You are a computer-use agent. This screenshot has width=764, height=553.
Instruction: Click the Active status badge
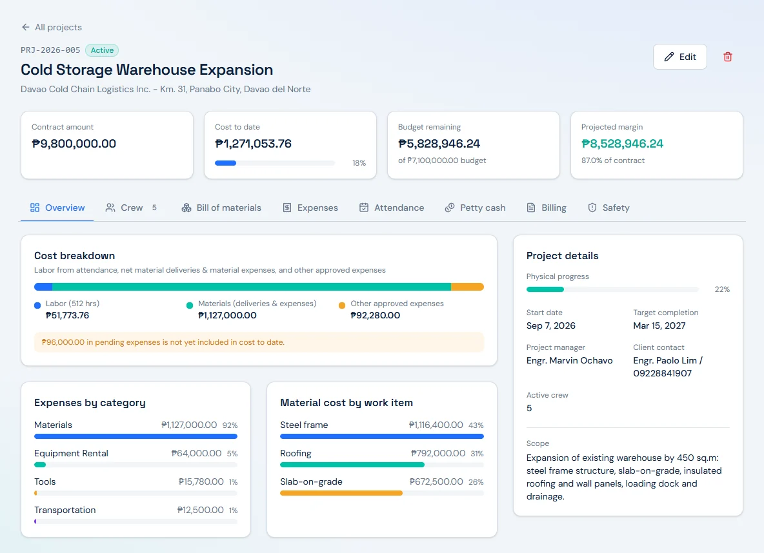(x=102, y=50)
